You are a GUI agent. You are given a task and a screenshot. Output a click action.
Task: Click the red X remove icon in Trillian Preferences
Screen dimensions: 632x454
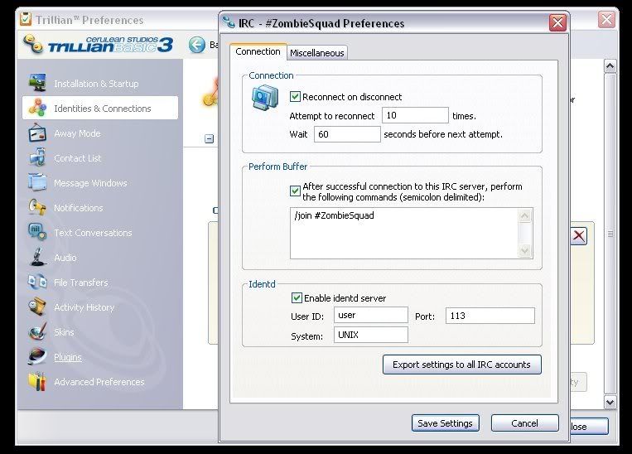579,236
